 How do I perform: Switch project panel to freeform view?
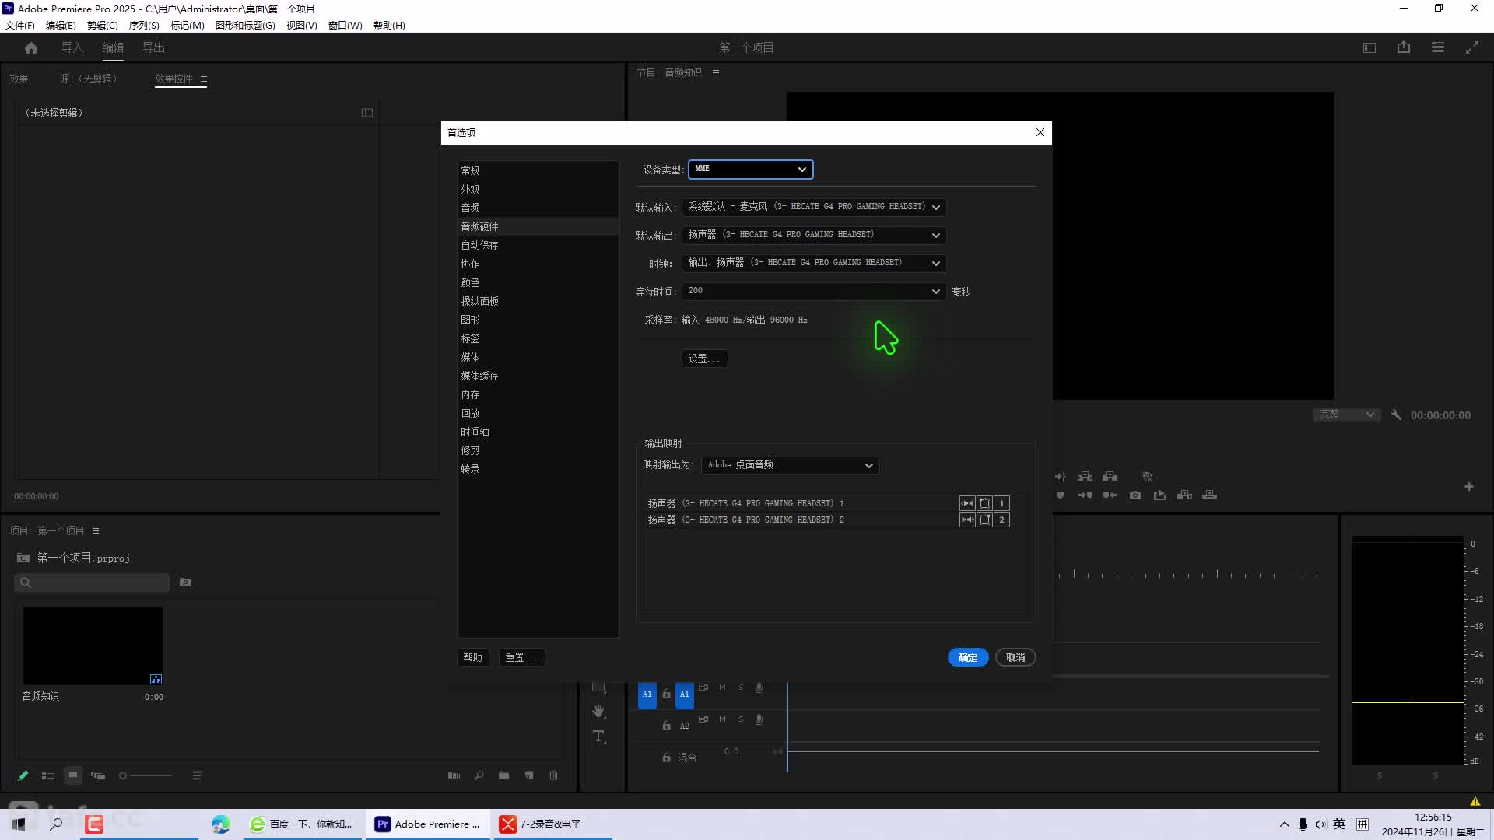click(98, 775)
